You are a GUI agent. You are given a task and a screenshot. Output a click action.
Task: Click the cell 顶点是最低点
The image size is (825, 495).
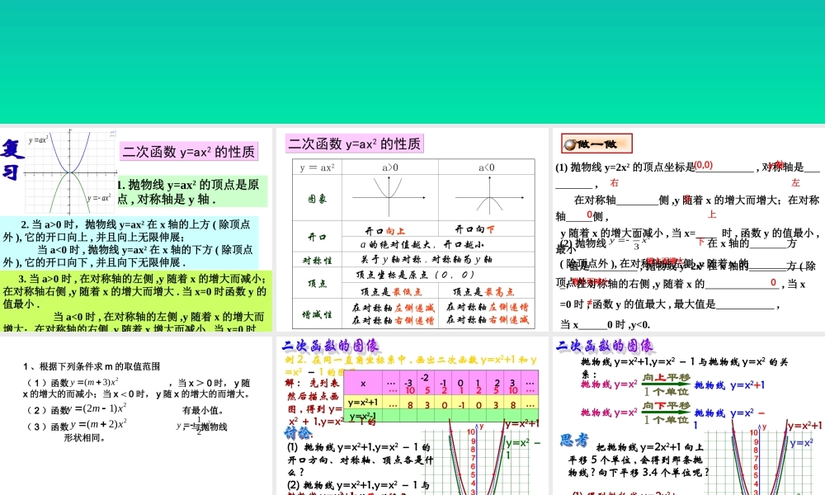390,291
